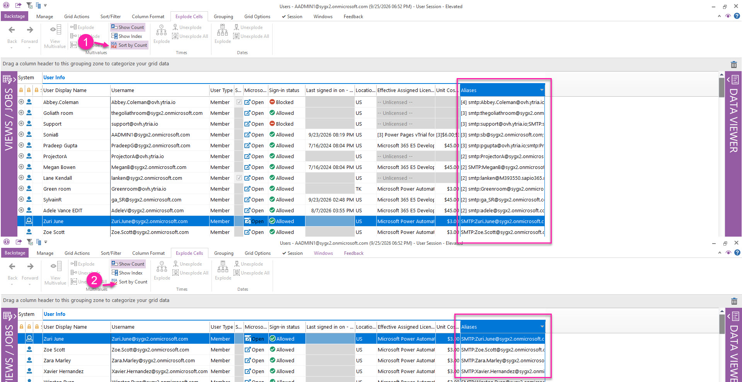Click vertical scrollbar thumb in bottom grid
Image resolution: width=742 pixels, height=382 pixels.
pos(722,324)
